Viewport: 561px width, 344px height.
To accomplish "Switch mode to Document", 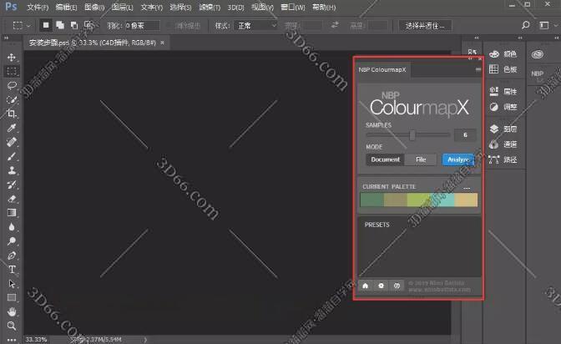I will click(385, 159).
